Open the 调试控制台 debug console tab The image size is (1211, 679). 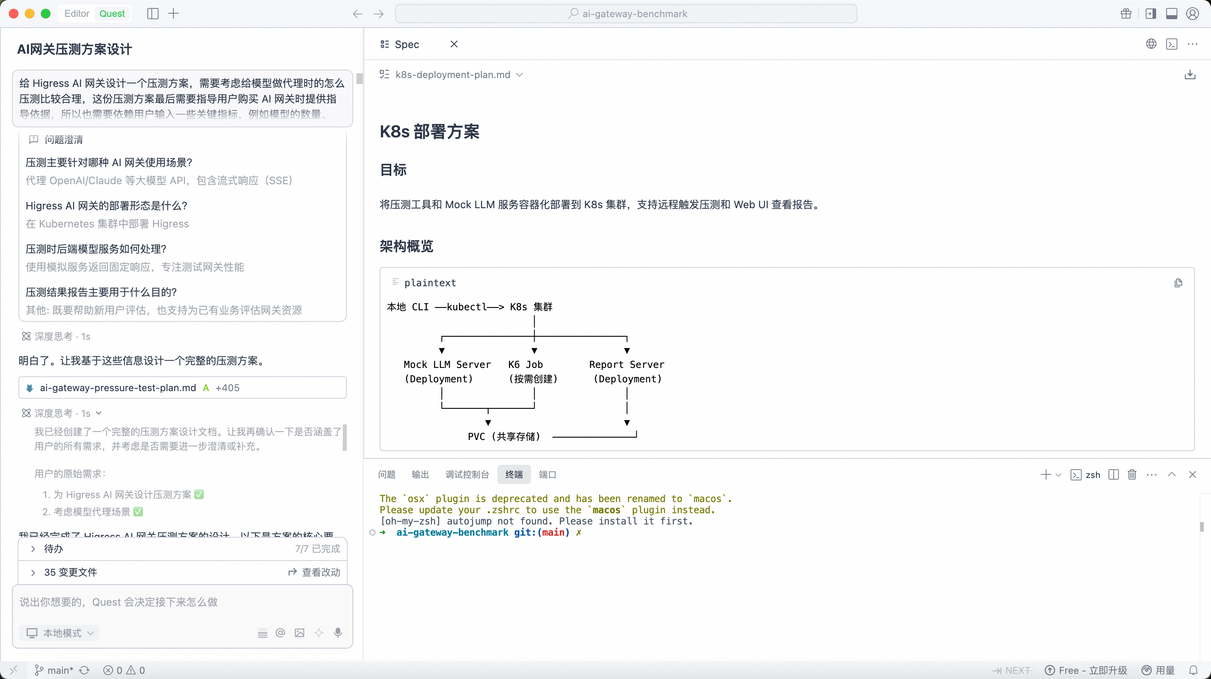467,474
